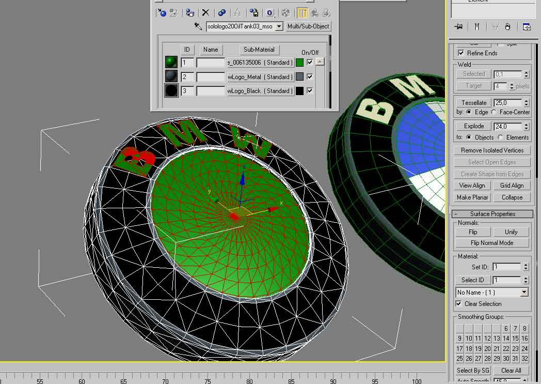The image size is (541, 384).
Task: Click green color swatch for sub-material 1
Action: pyautogui.click(x=299, y=63)
